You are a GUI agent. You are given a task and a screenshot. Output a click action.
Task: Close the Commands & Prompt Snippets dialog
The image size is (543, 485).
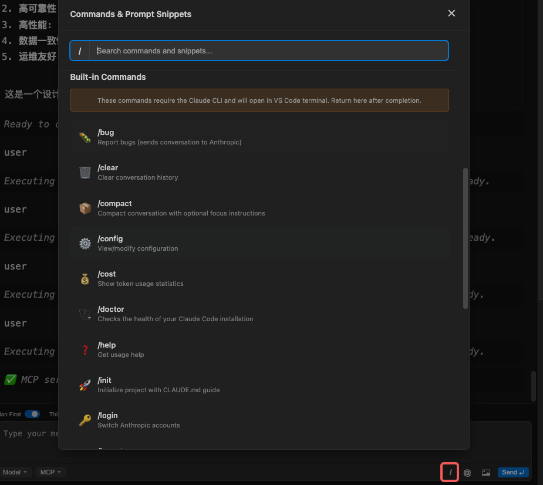[x=451, y=14]
